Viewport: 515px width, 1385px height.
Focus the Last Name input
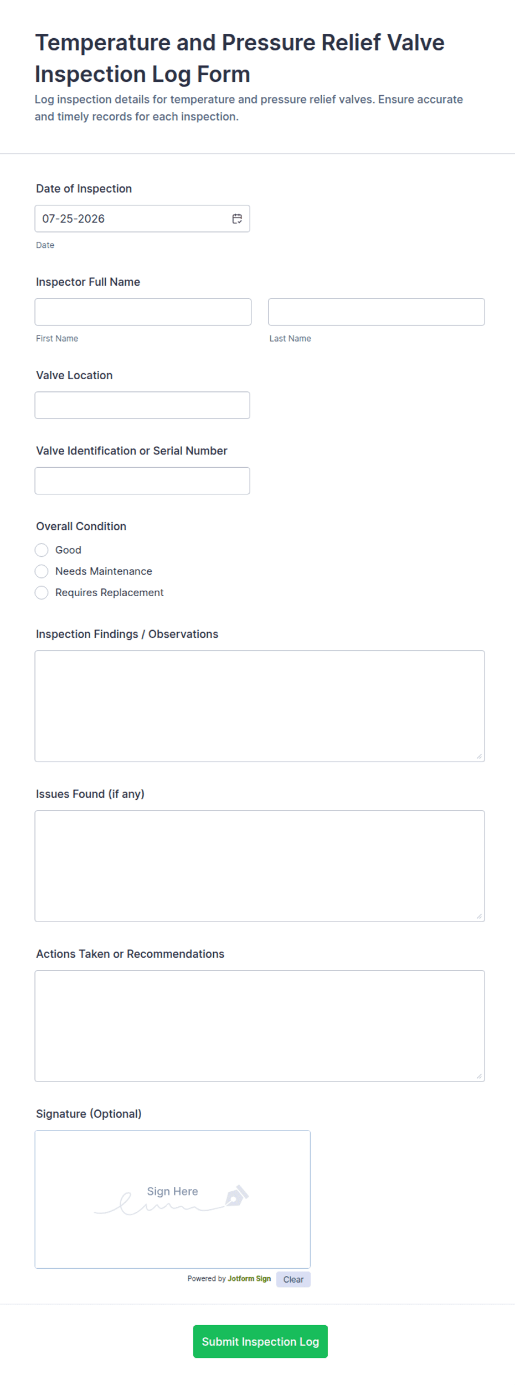click(377, 312)
